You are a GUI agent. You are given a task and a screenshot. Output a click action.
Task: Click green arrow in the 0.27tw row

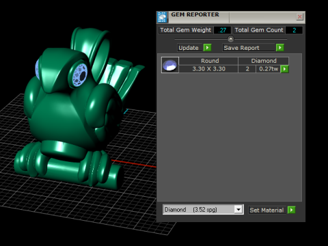tap(284, 69)
